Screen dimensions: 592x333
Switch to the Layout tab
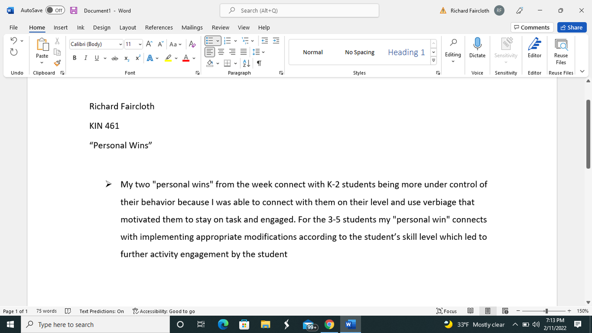(x=128, y=28)
